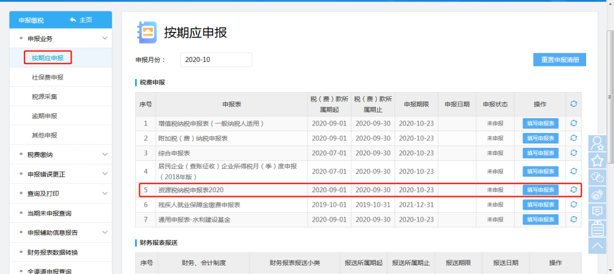Refresh row 1 增值税纳税申报表 status
This screenshot has width=614, height=274.
click(x=574, y=123)
